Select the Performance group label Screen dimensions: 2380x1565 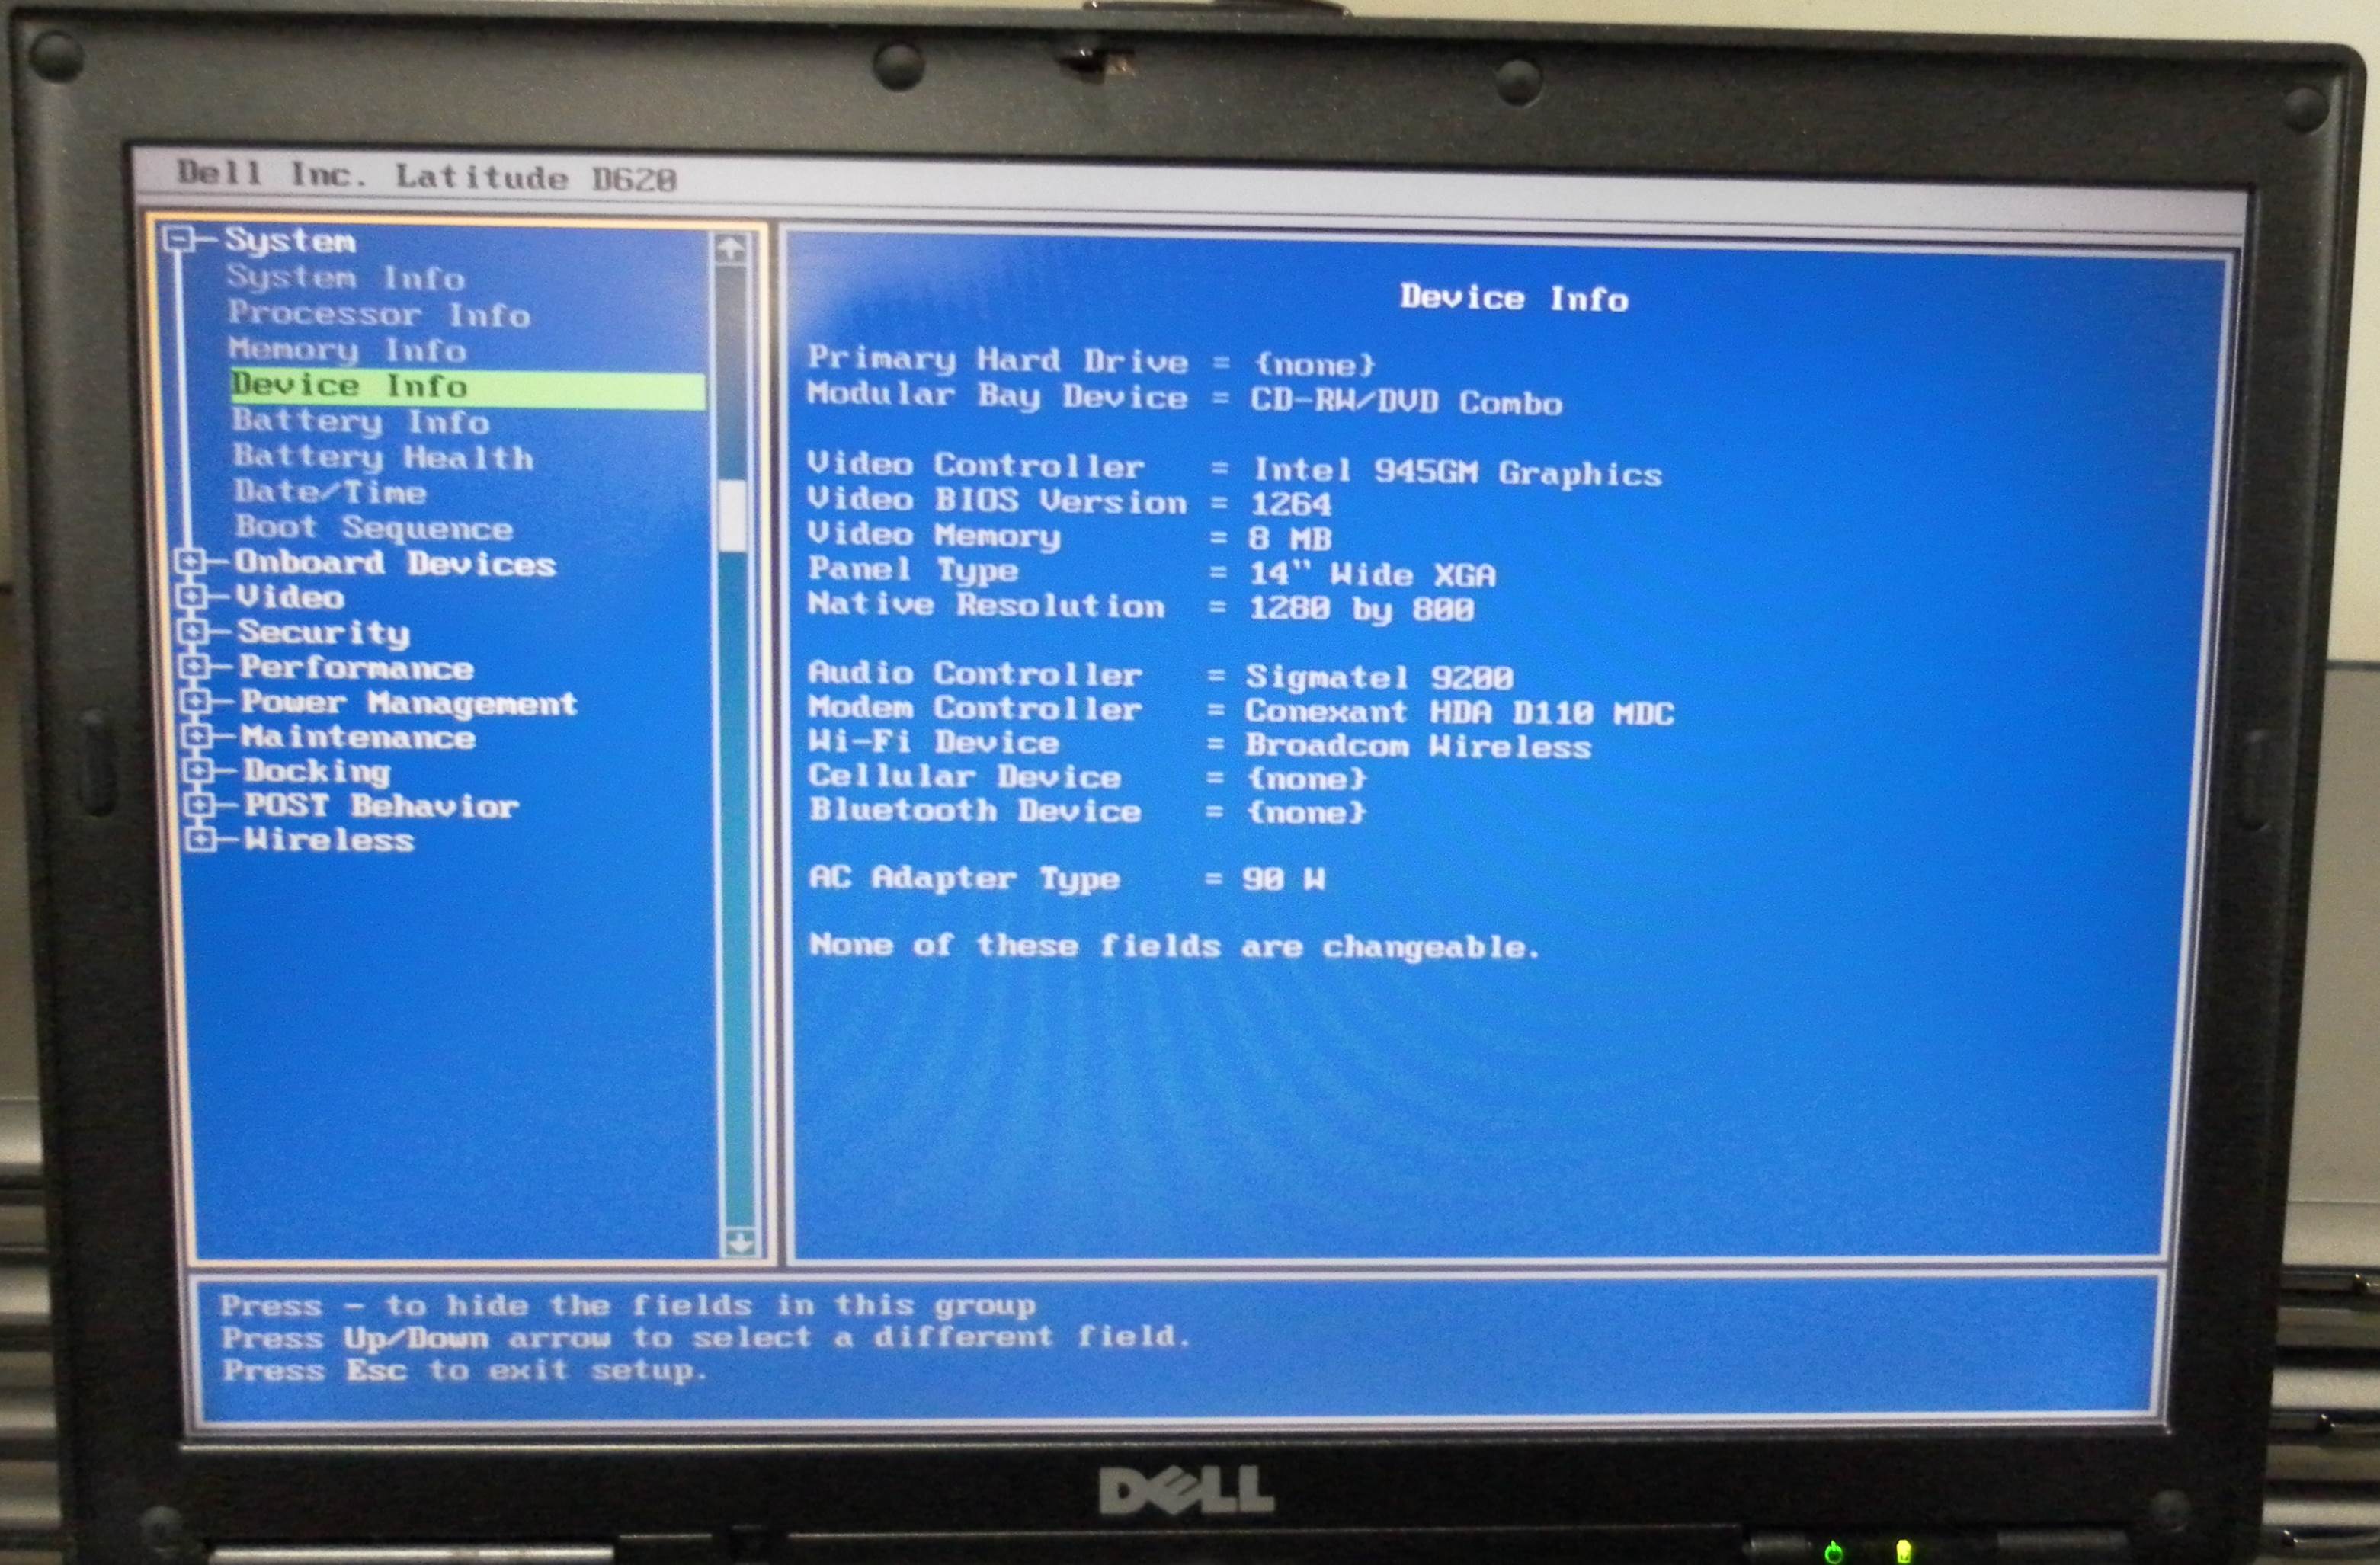[x=357, y=667]
